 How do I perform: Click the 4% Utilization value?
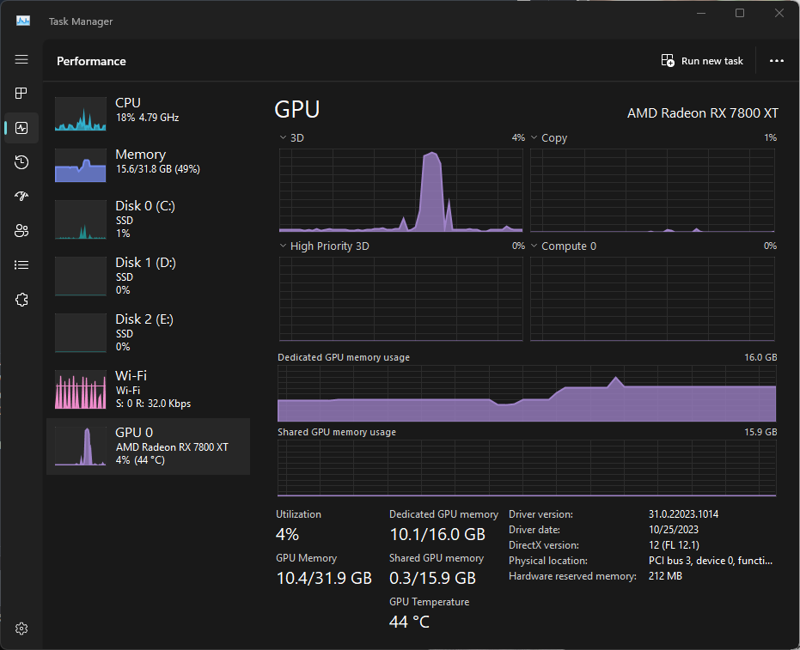point(287,534)
